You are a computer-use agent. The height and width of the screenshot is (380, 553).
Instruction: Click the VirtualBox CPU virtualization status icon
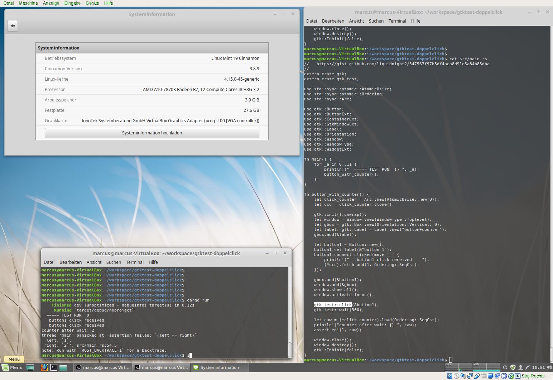(504, 376)
